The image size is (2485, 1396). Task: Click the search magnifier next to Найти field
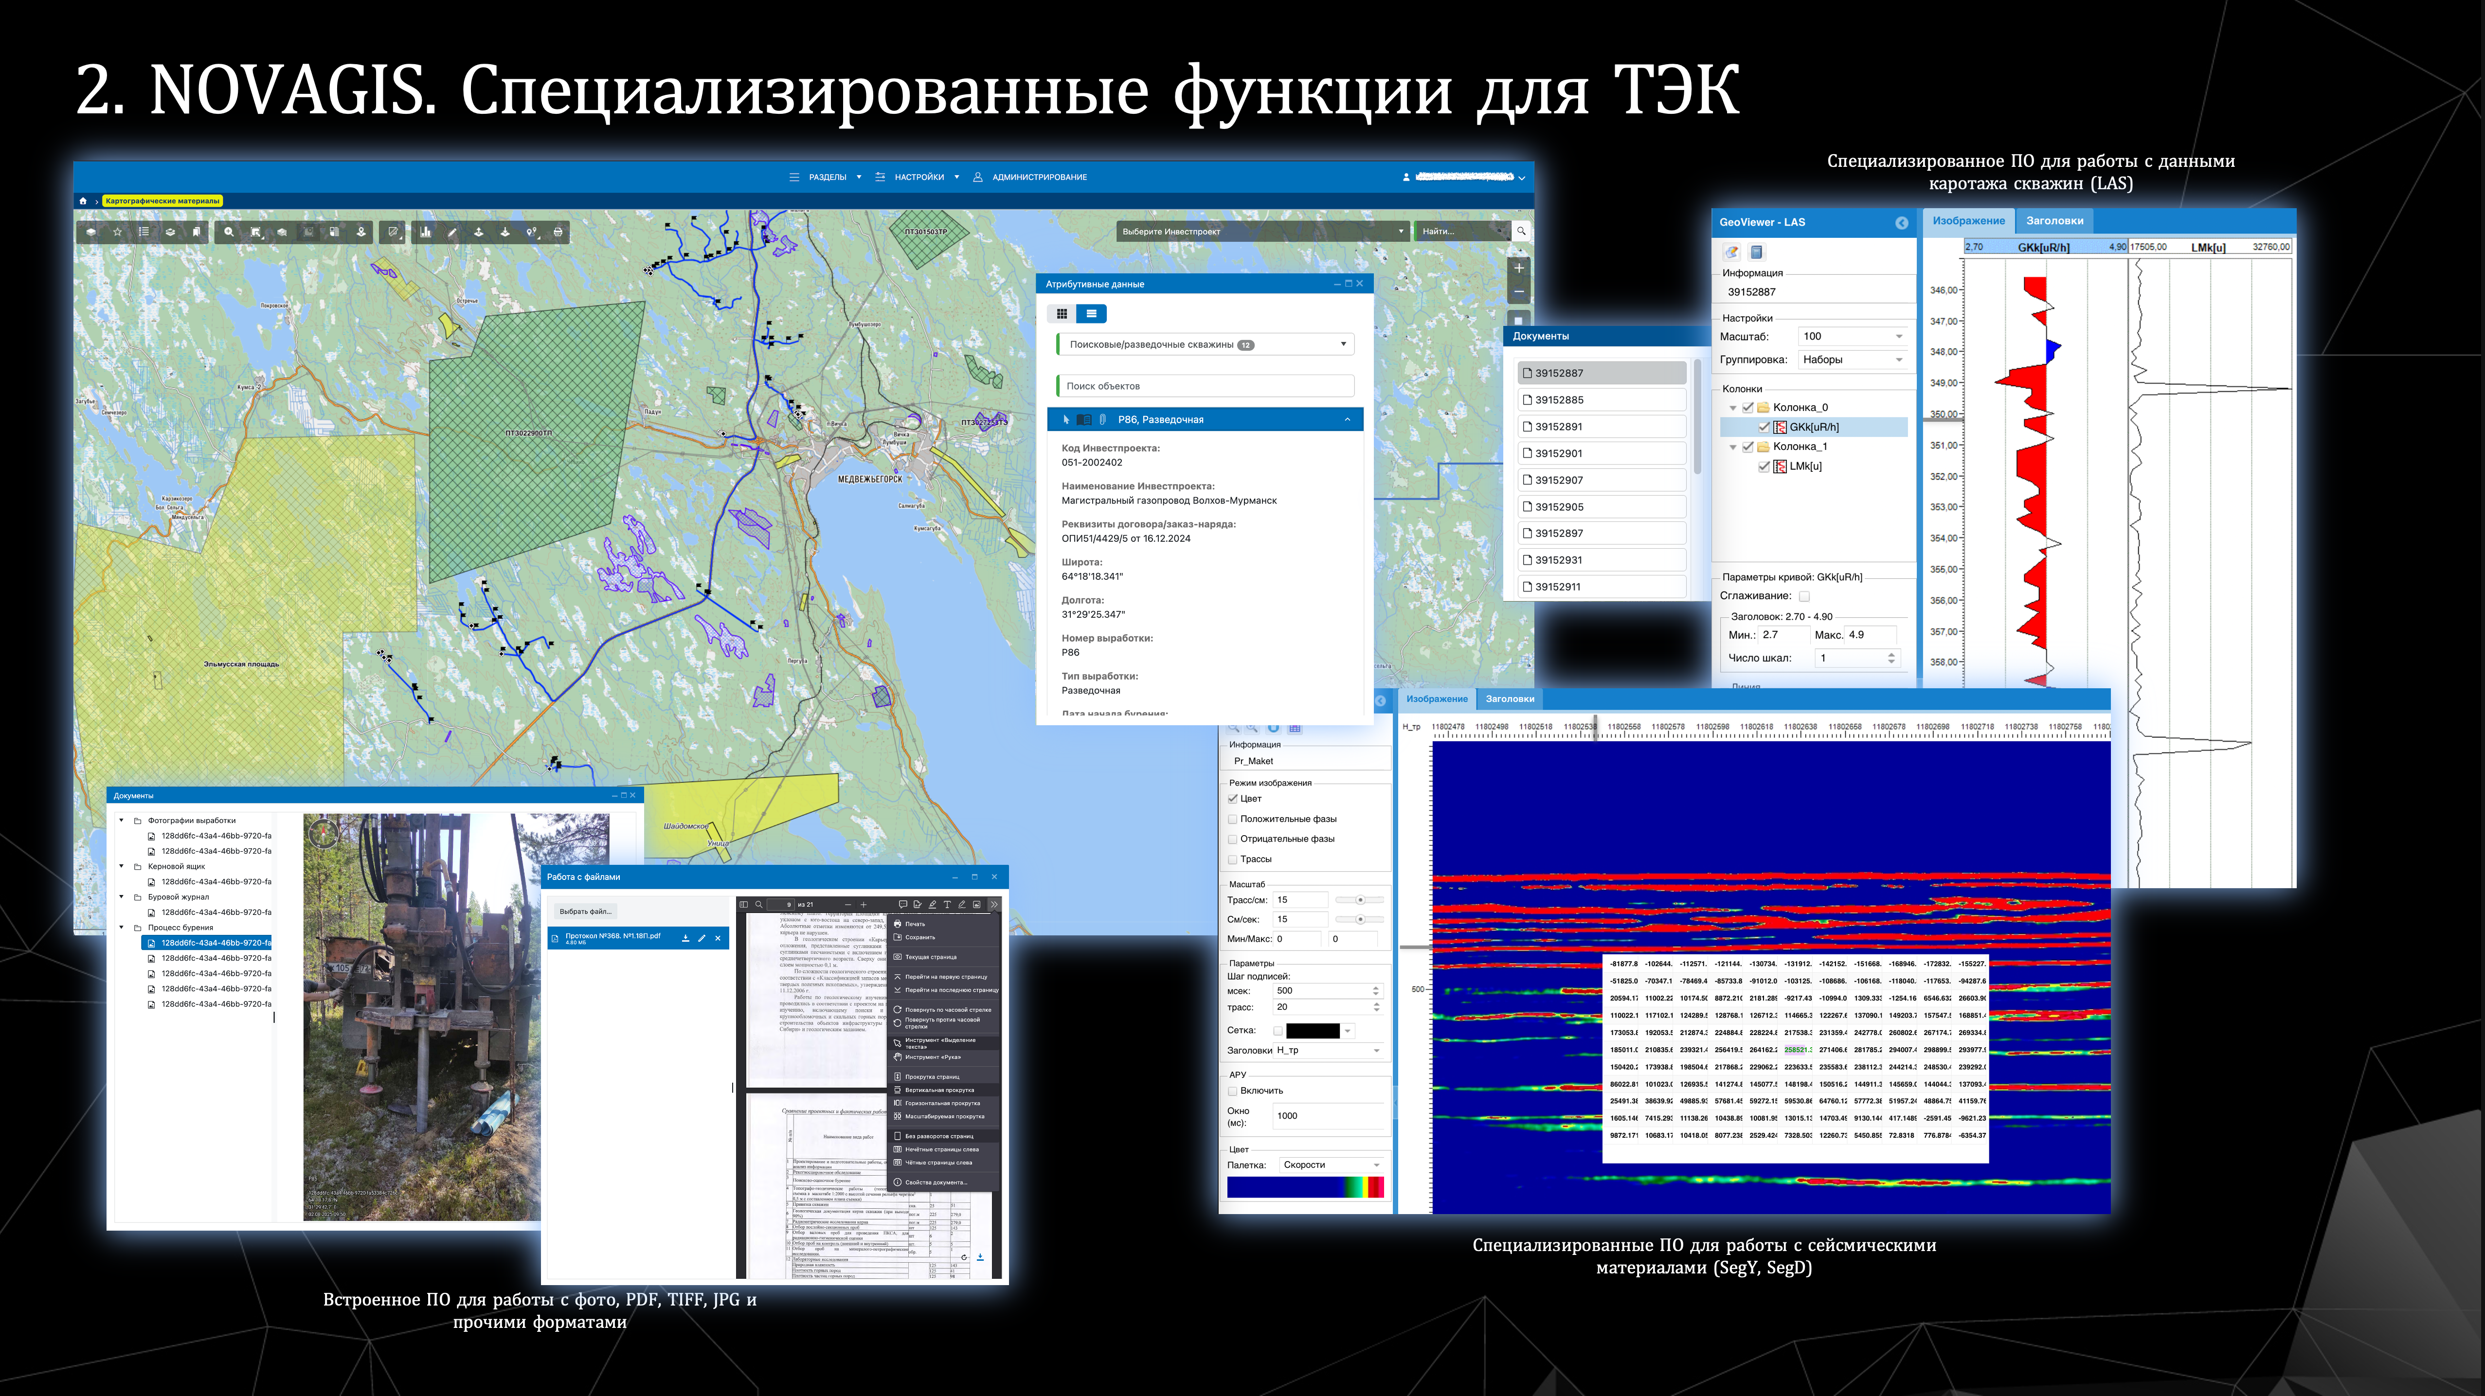pyautogui.click(x=1520, y=232)
